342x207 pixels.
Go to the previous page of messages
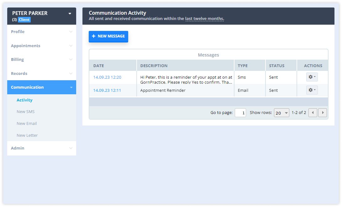coord(313,113)
